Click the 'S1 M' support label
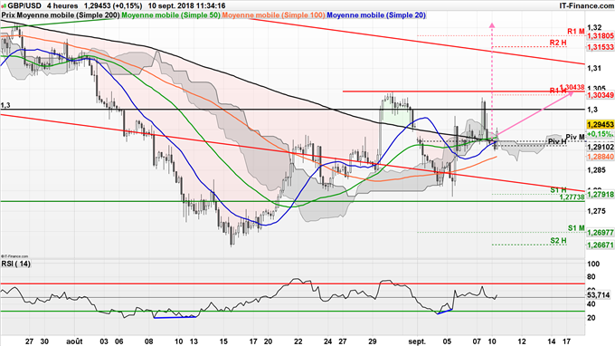615x346 pixels. pos(576,228)
